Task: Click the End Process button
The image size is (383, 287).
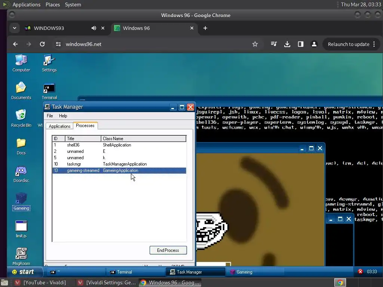Action: [168, 250]
